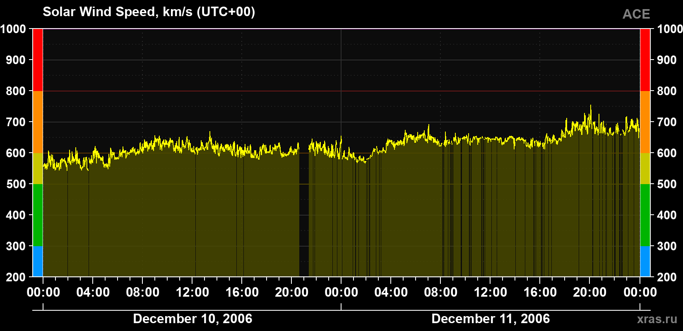Click the red band on left speed scale
Viewport: 683px width, 331px height.
pos(38,60)
